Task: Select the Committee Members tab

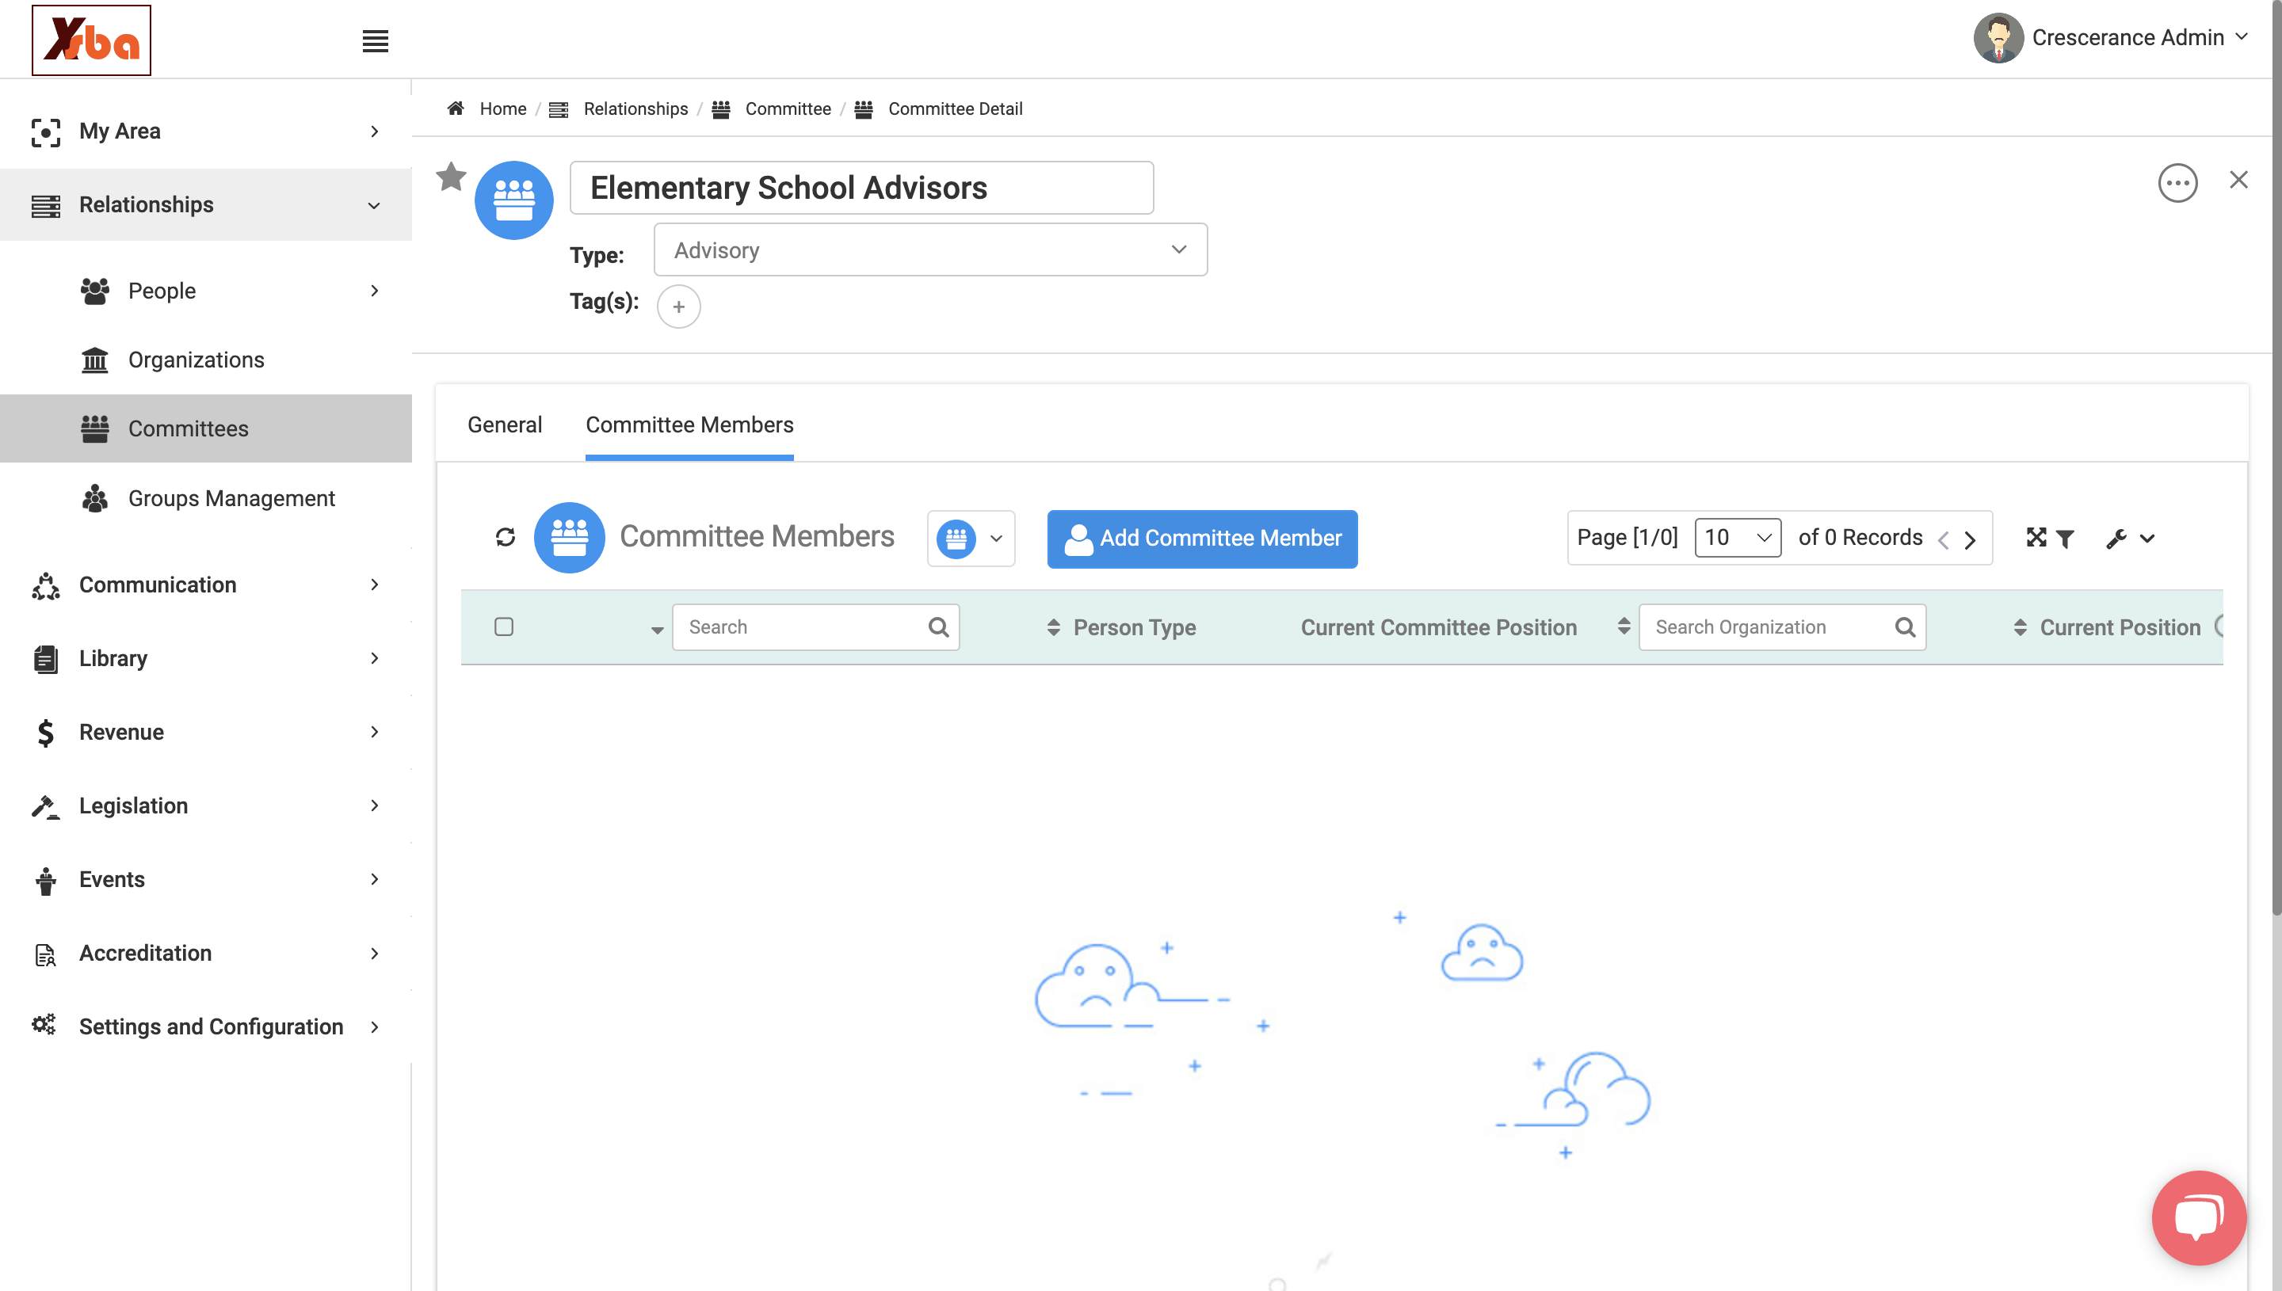Action: [689, 425]
